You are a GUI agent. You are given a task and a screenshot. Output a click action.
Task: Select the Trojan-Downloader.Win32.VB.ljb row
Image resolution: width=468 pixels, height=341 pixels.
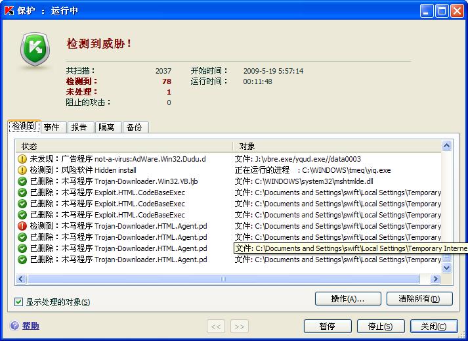(229, 181)
